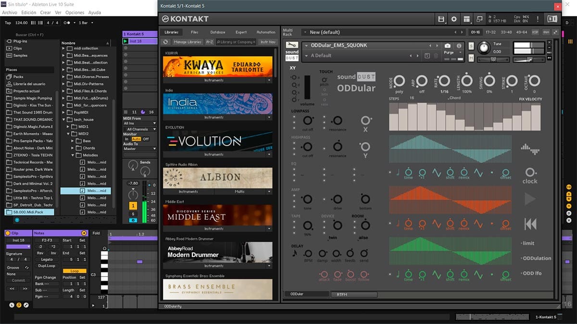Mute the instrument with M button
577x324 pixels.
click(471, 58)
